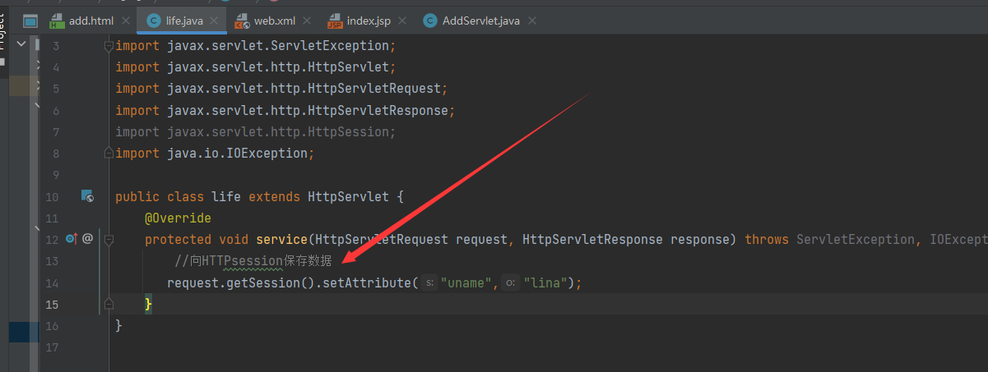Screen dimensions: 988x372
Task: Click the HttpServletRequest import on line 5
Action: point(281,89)
